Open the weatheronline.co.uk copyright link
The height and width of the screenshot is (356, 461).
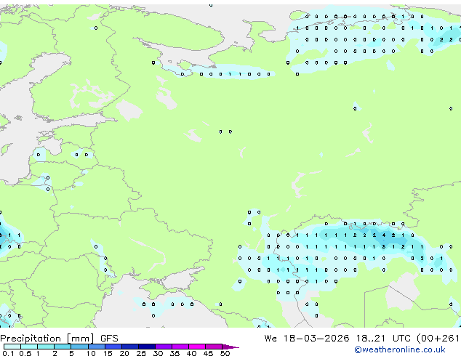400,349
